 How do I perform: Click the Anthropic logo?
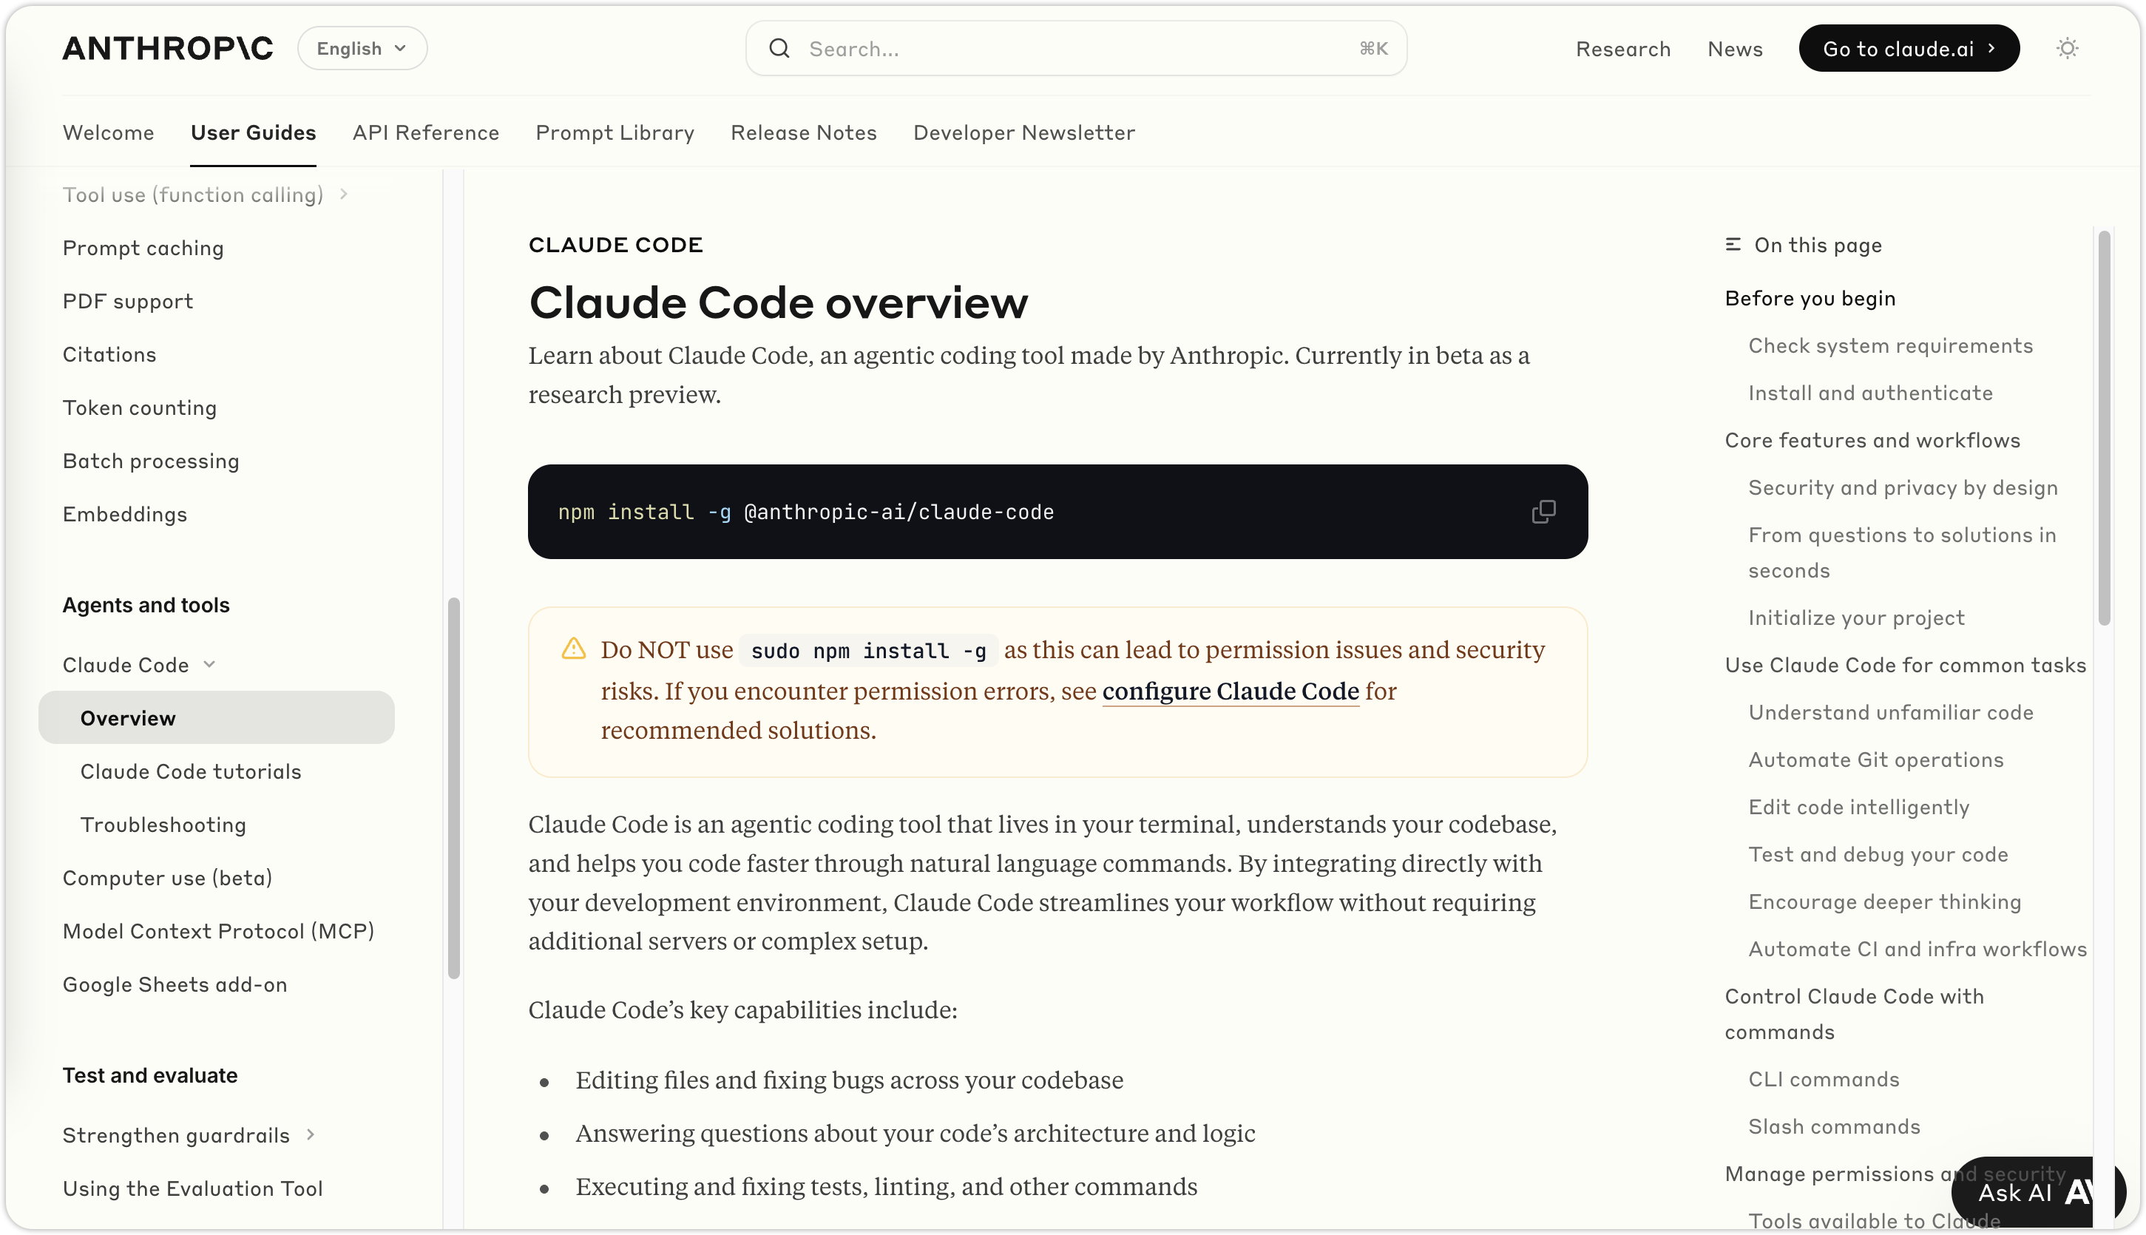tap(168, 48)
